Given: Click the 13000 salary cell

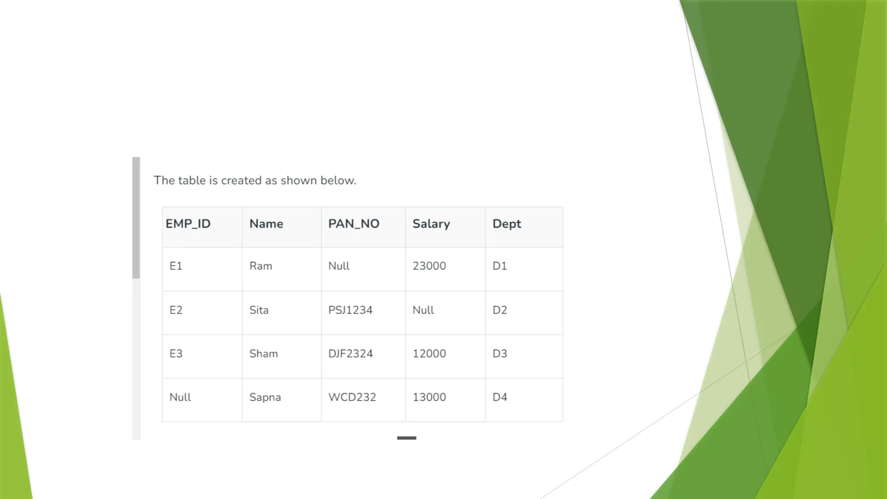Looking at the screenshot, I should pyautogui.click(x=429, y=397).
